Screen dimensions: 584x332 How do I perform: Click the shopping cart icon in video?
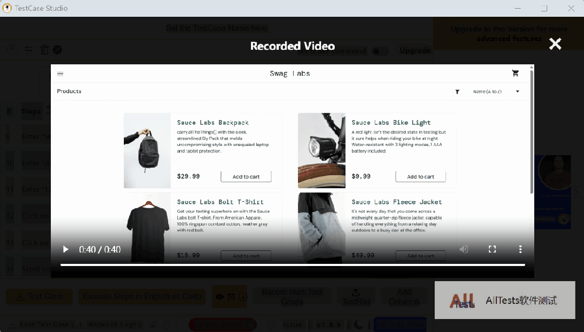click(x=515, y=73)
